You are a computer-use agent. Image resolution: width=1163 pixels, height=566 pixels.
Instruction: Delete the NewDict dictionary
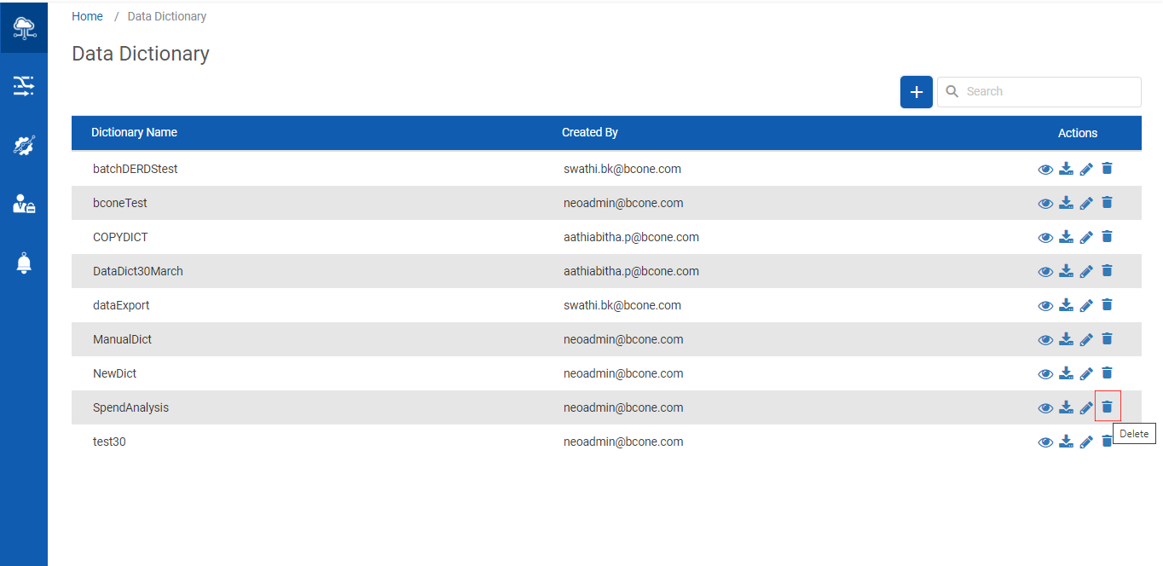coord(1107,373)
